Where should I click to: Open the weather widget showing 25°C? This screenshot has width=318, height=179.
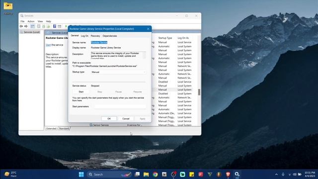coord(10,175)
